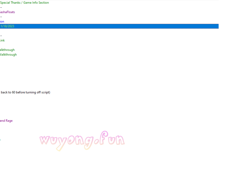
Task: Select the first green walkthrough entry
Action: pyautogui.click(x=7, y=50)
